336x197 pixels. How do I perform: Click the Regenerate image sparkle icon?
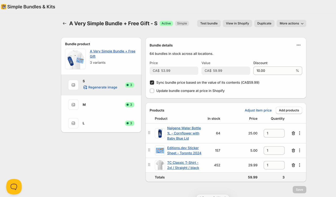(85, 87)
